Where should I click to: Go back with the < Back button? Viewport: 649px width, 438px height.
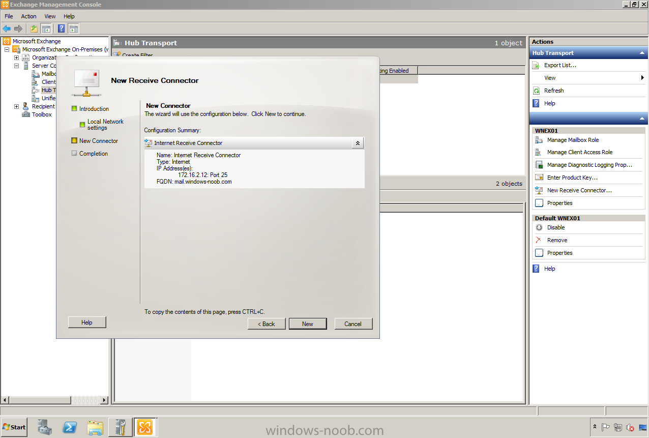(267, 324)
